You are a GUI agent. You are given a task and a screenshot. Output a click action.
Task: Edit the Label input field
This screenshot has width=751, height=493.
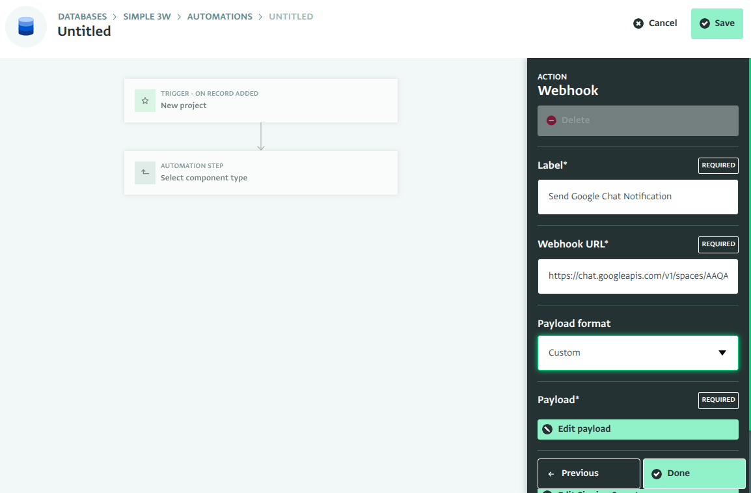tap(638, 197)
